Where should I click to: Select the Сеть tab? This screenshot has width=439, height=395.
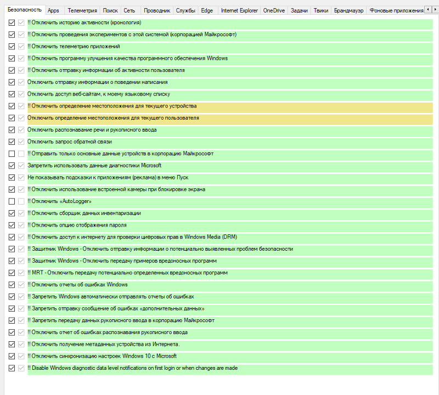[x=130, y=10]
